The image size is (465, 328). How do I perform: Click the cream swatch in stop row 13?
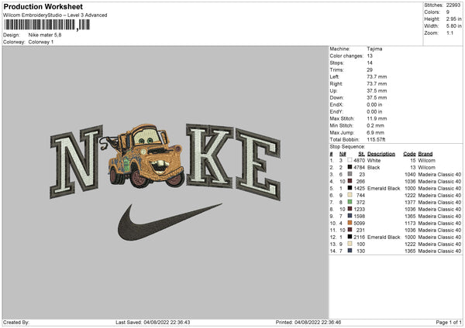[x=350, y=244]
